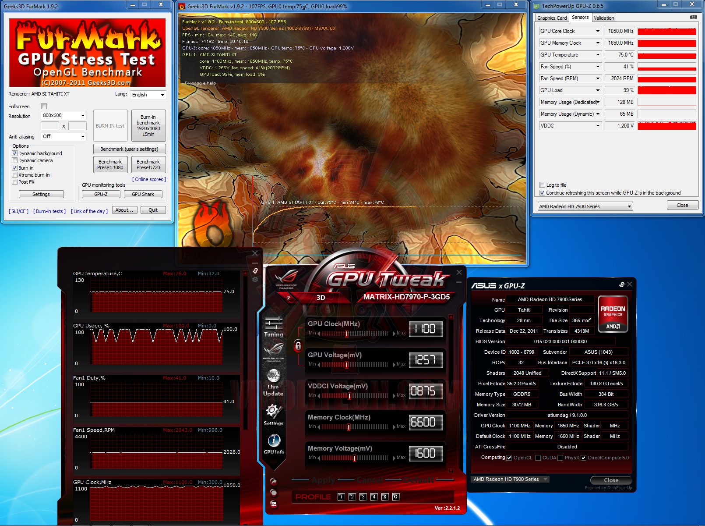Click the hexagon icon below GPU Tweak sidebar
This screenshot has width=705, height=526.
tap(274, 493)
